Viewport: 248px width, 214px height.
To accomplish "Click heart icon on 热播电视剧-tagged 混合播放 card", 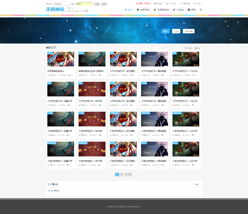I will 131,135.
